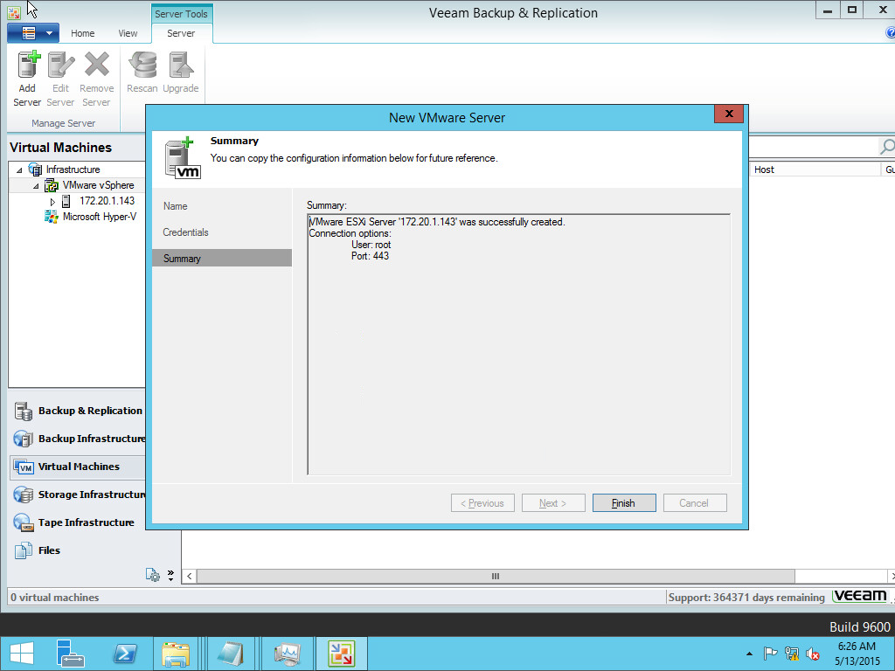Click the Backup Infrastructure globe icon
Image resolution: width=895 pixels, height=671 pixels.
(24, 439)
